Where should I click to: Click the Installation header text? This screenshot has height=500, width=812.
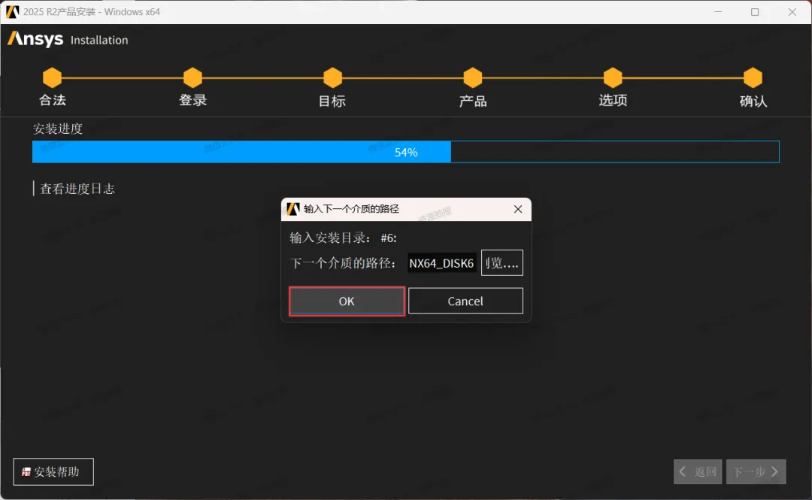coord(99,40)
